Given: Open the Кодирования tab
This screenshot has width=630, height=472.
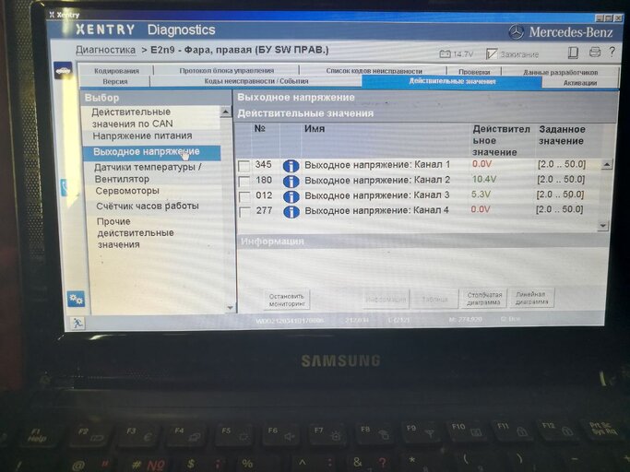Looking at the screenshot, I should coord(116,71).
